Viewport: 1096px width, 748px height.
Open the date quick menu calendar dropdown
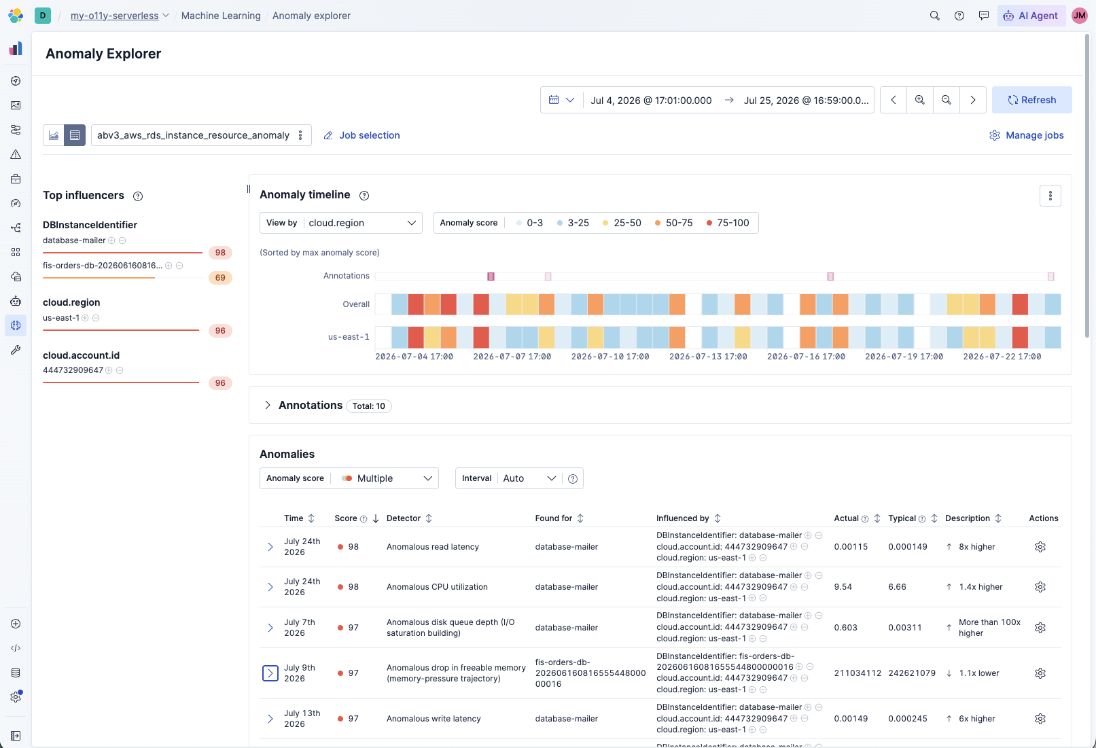coord(562,100)
